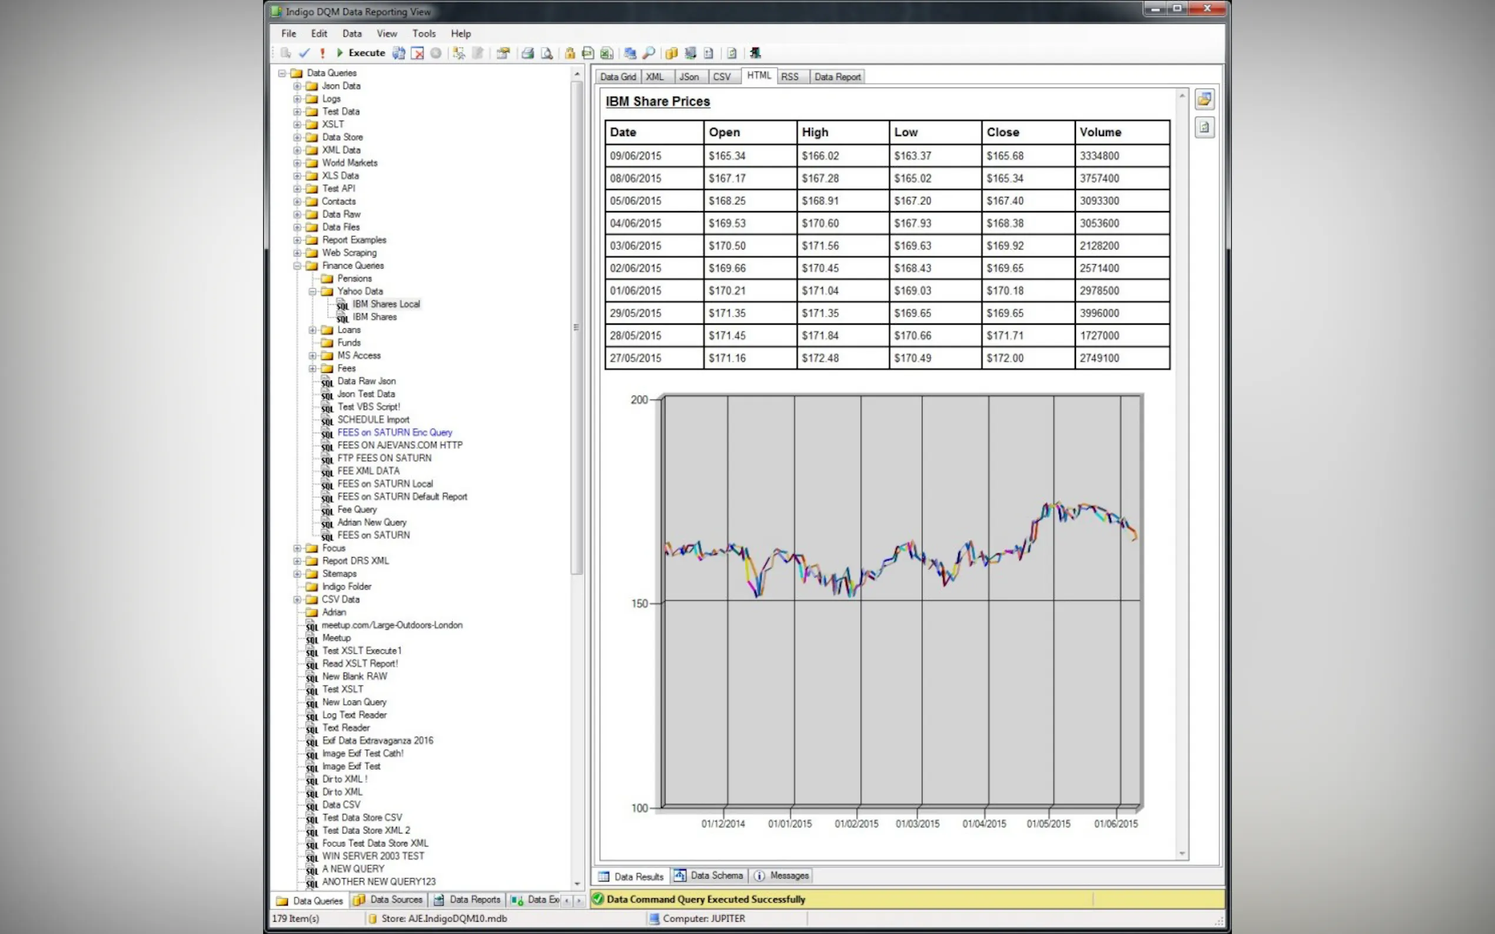This screenshot has height=934, width=1495.
Task: Click the red exclamation mark icon
Action: pos(322,53)
